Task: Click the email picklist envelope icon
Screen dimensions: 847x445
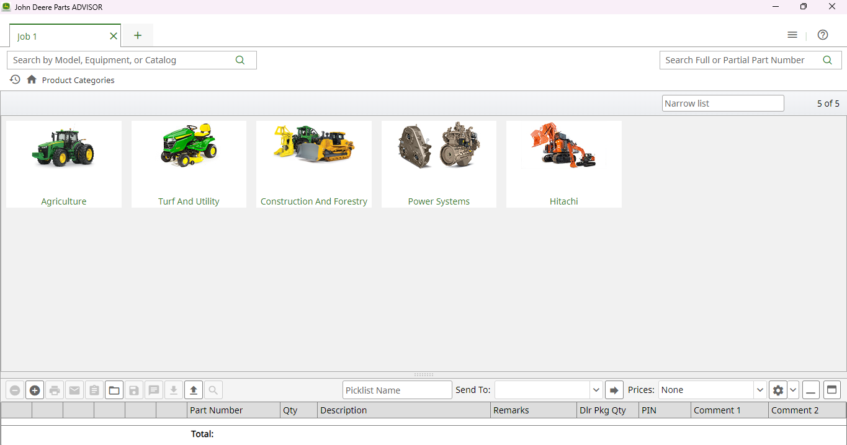Action: 74,390
